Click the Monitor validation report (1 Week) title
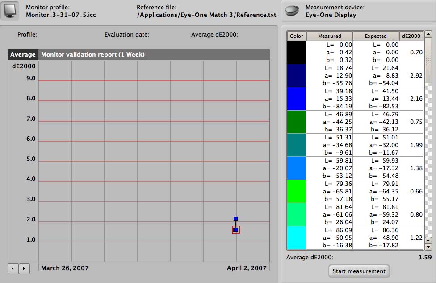The width and height of the screenshot is (436, 283). tap(93, 55)
